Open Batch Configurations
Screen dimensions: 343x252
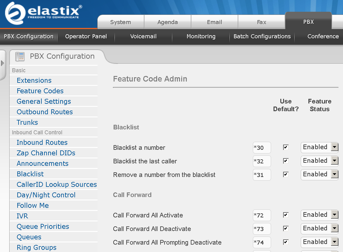coord(261,36)
